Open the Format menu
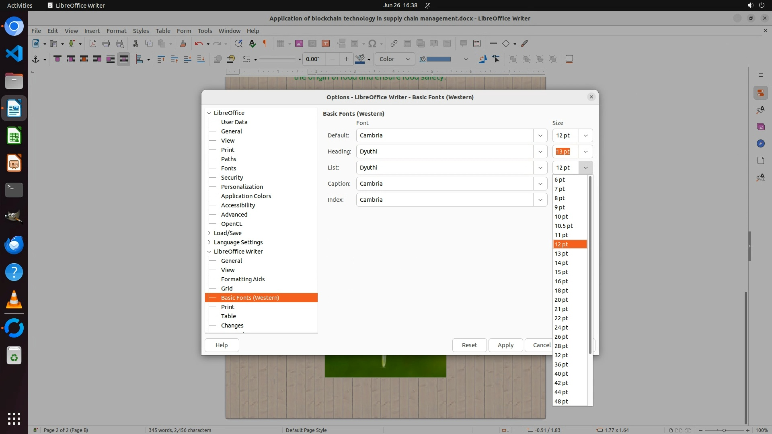 (x=116, y=31)
